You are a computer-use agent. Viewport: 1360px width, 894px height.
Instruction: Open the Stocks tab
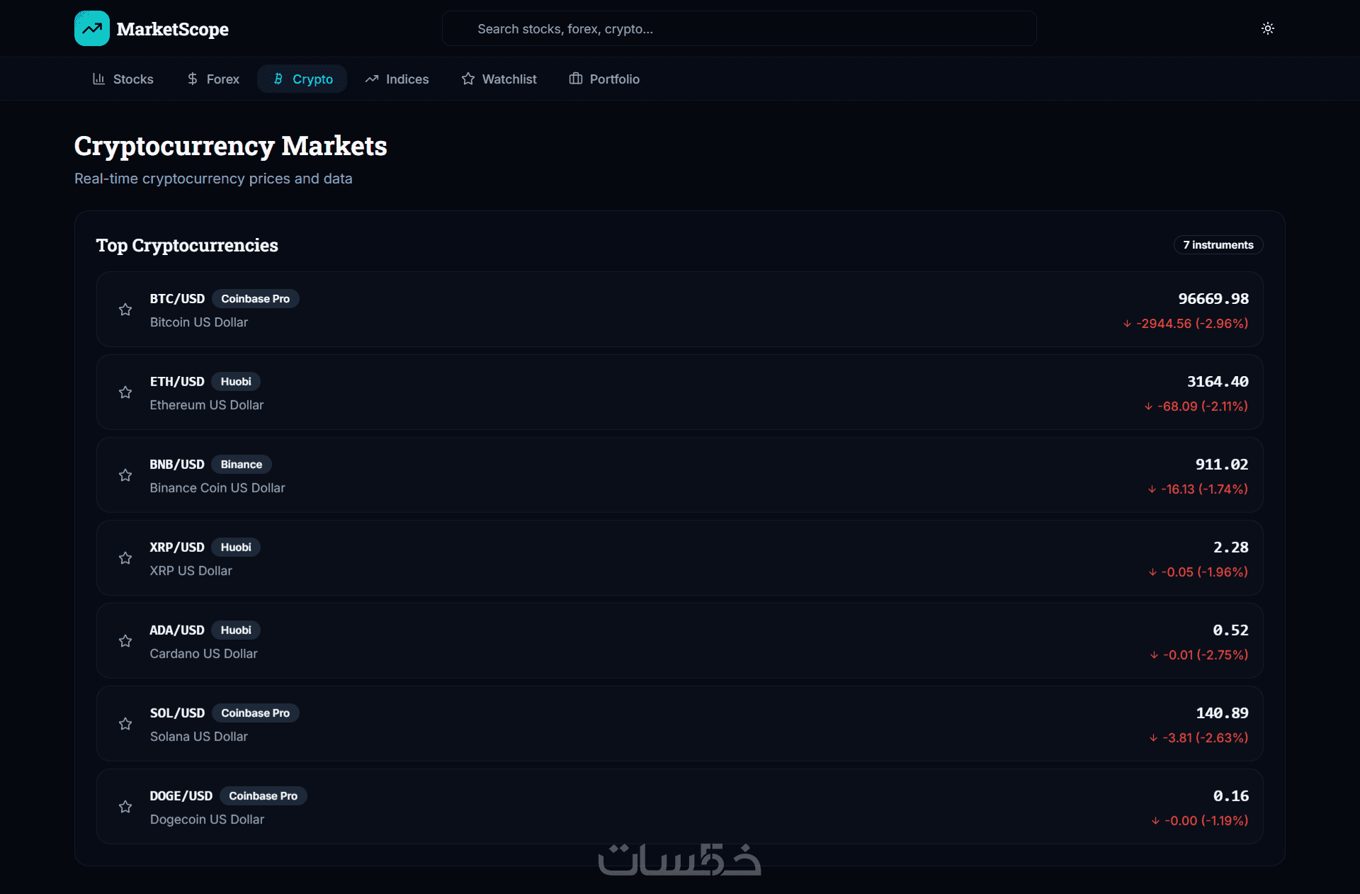click(123, 79)
